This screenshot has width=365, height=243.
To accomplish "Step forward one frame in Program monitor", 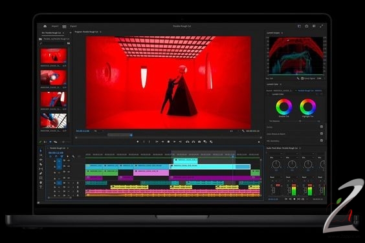I will click(174, 142).
